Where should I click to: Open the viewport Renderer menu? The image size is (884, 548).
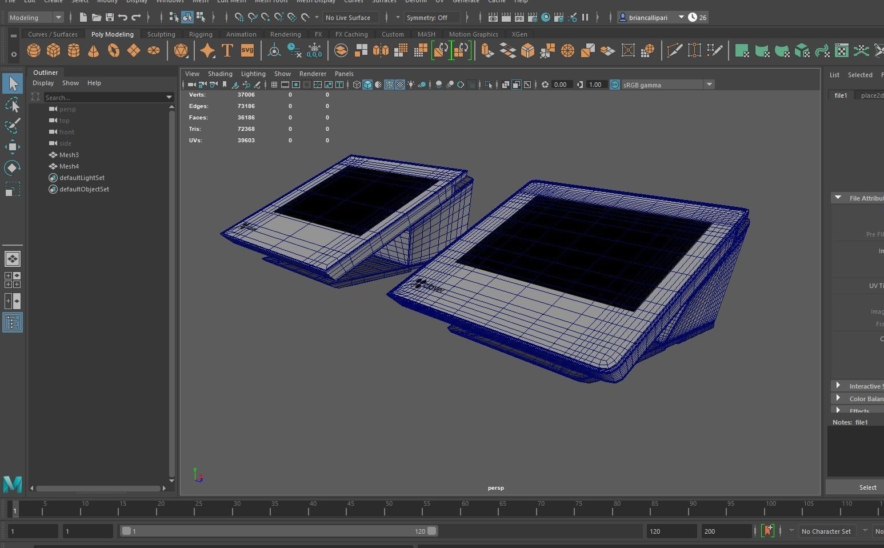pyautogui.click(x=313, y=74)
